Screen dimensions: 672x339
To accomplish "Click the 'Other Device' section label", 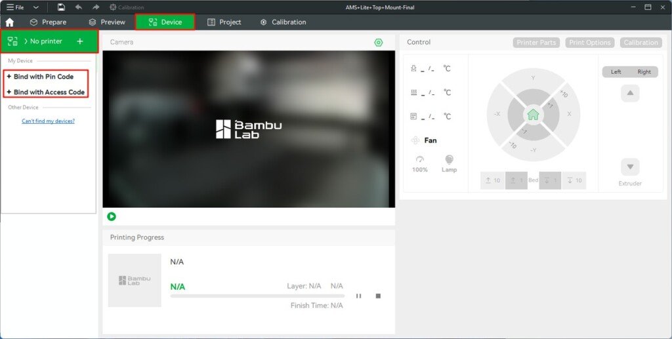I will point(23,108).
